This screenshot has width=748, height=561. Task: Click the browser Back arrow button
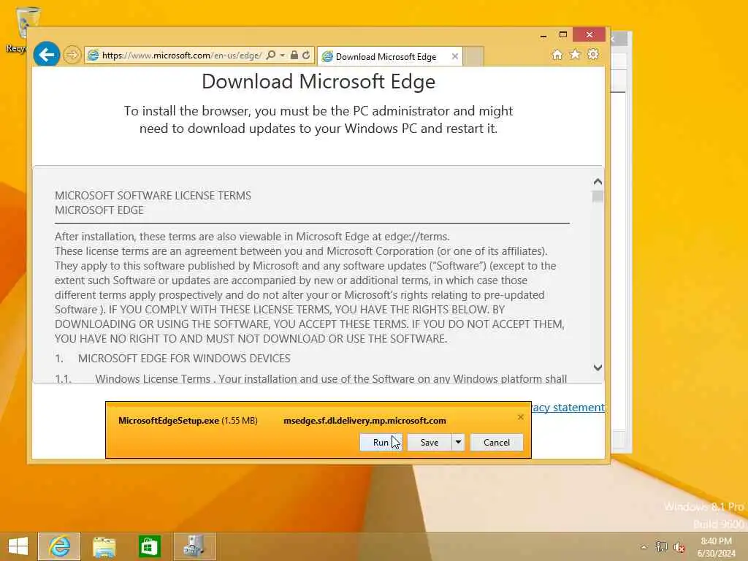(46, 55)
